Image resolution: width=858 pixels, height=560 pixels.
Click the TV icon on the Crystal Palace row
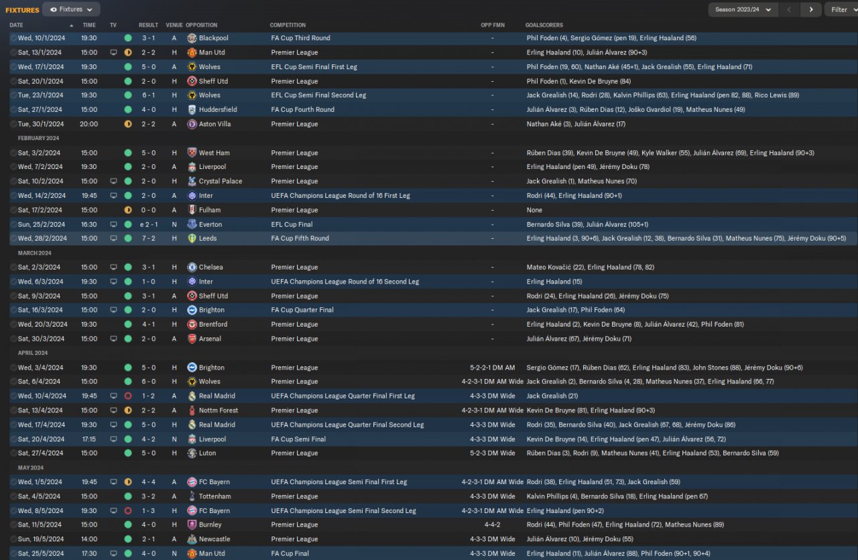coord(113,181)
